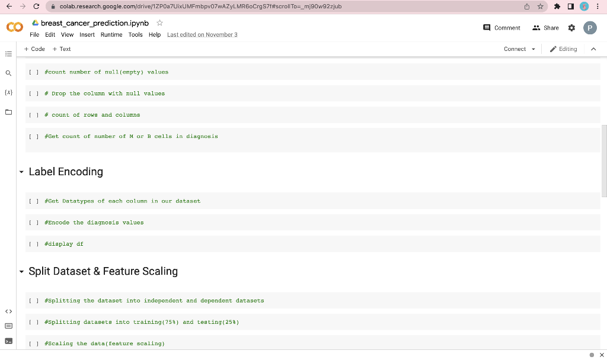This screenshot has height=360, width=607.
Task: Open the Files browser panel
Action: coord(8,112)
